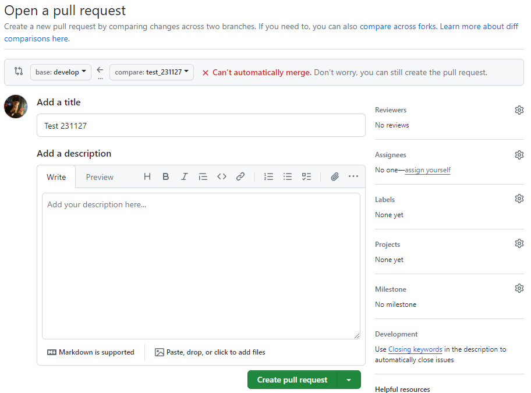Expand the Create pull request options arrow

pyautogui.click(x=349, y=380)
